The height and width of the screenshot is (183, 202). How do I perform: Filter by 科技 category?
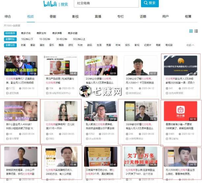pos(80,45)
